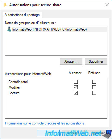
Task: Close the Autorisations pour secure-share dialog
Action: point(107,5)
